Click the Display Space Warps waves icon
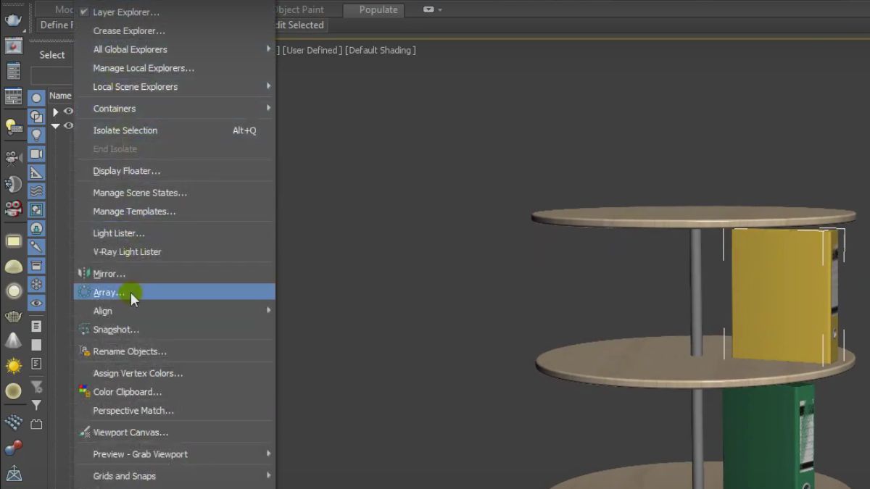The height and width of the screenshot is (489, 870). click(36, 190)
